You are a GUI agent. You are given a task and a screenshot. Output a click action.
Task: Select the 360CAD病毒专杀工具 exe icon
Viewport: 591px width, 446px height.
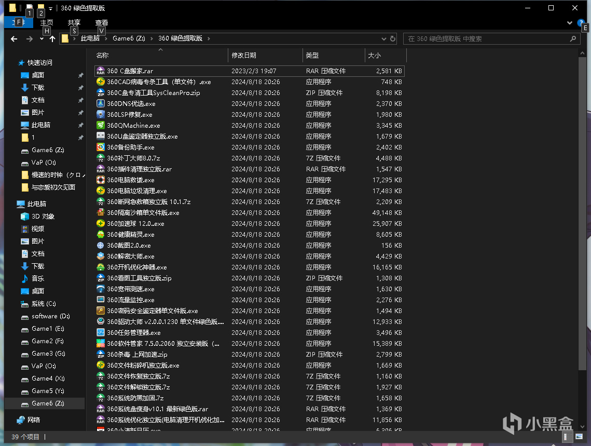click(x=100, y=82)
